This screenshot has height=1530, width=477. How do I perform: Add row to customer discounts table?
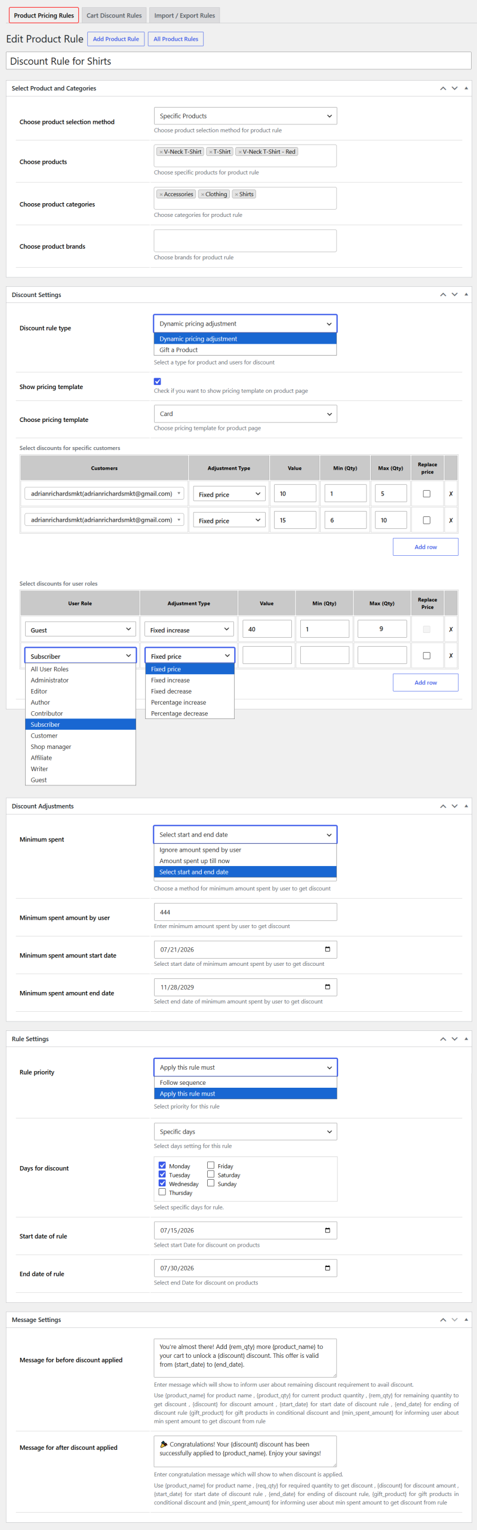click(425, 547)
